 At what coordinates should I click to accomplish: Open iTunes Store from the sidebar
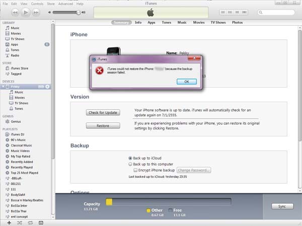point(20,68)
